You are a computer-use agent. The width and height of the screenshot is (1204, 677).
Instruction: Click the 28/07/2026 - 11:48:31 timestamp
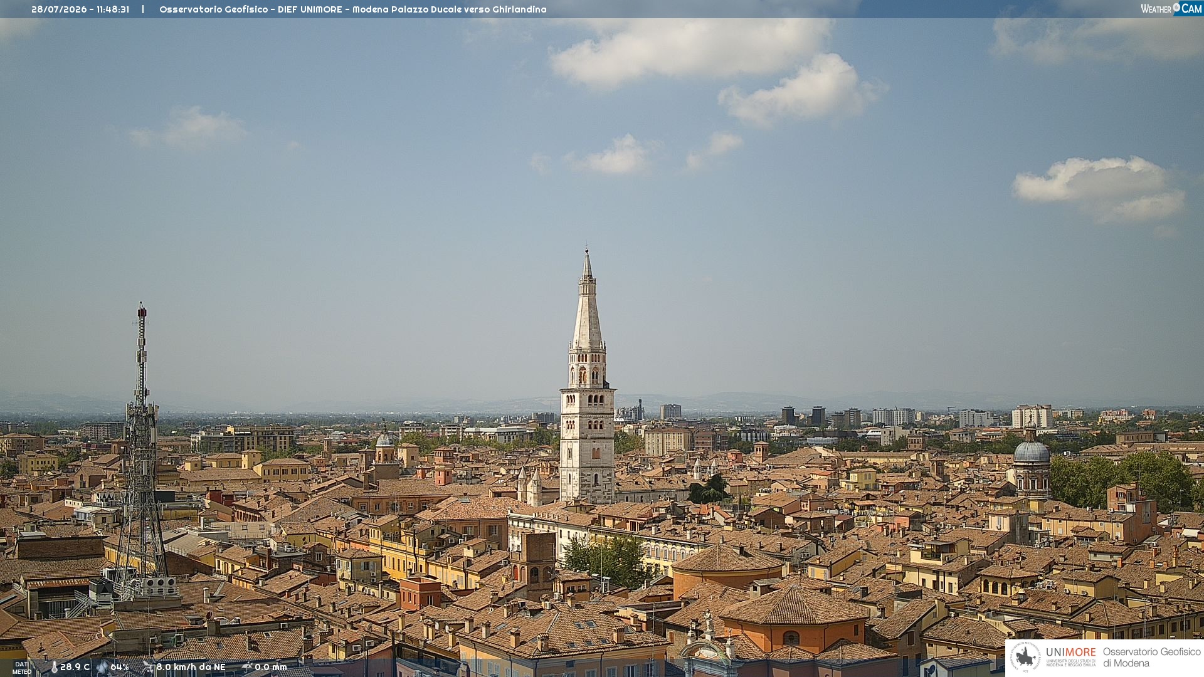pos(80,9)
